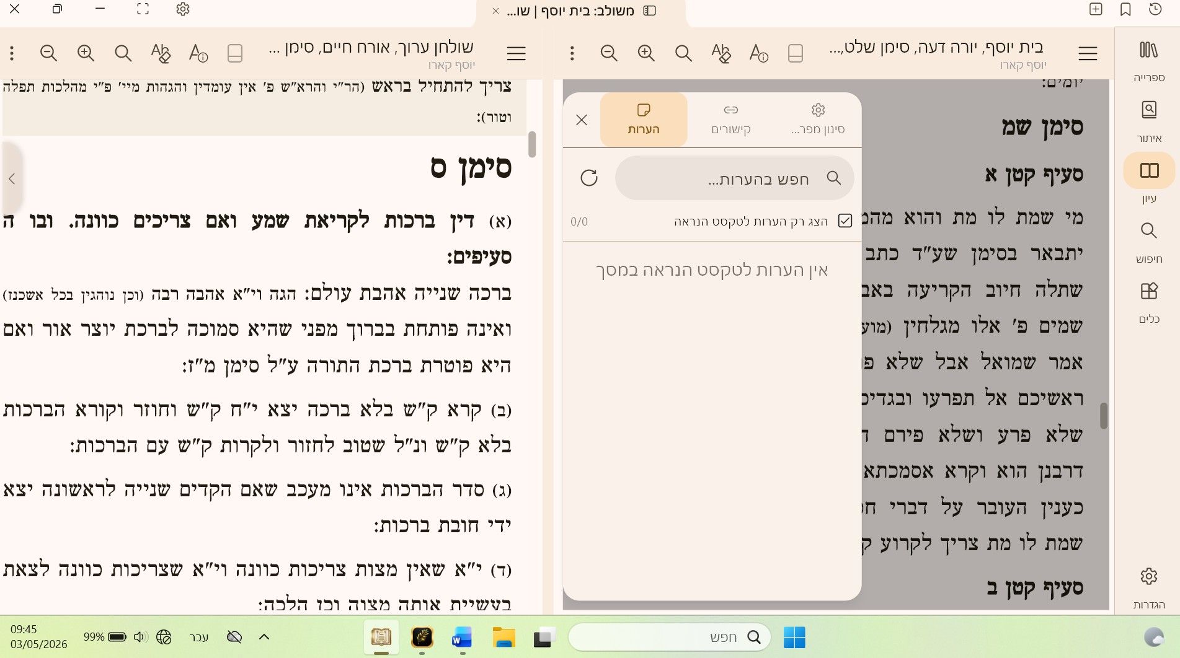Open more options in בית יוסף pane

(x=572, y=53)
